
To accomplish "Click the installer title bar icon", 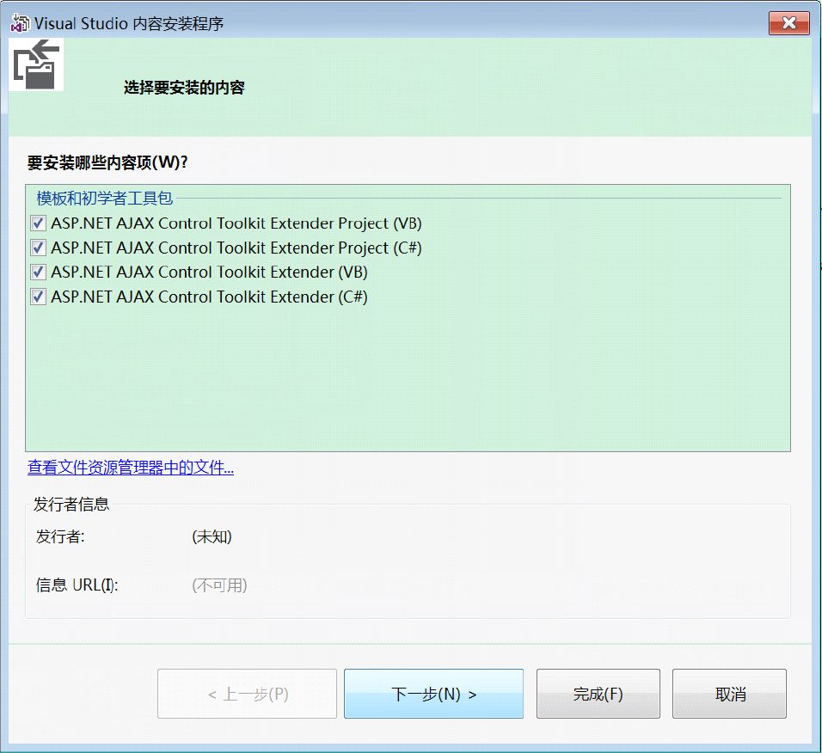I will [20, 23].
